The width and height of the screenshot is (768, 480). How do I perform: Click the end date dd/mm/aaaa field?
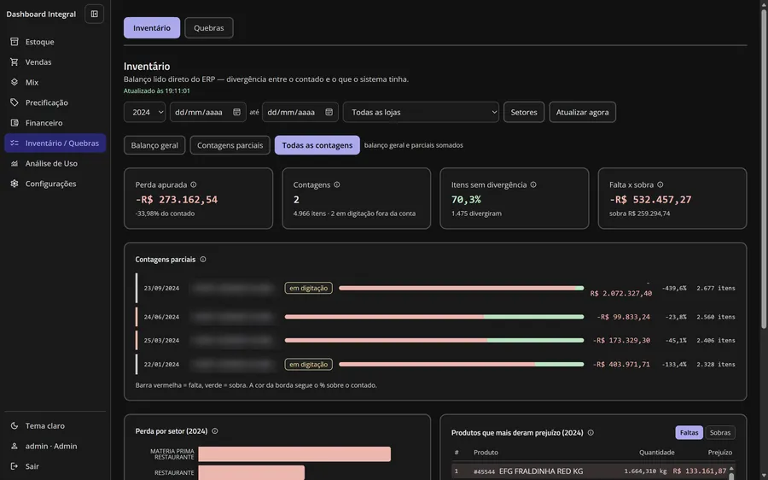pos(300,112)
